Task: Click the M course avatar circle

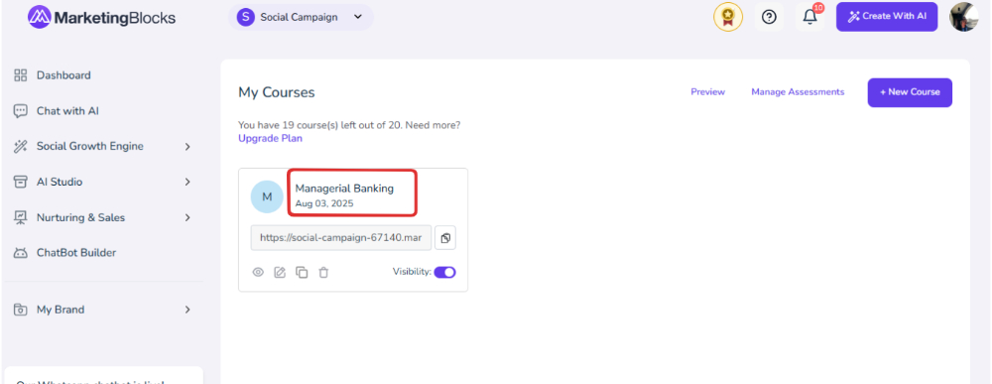Action: click(267, 196)
